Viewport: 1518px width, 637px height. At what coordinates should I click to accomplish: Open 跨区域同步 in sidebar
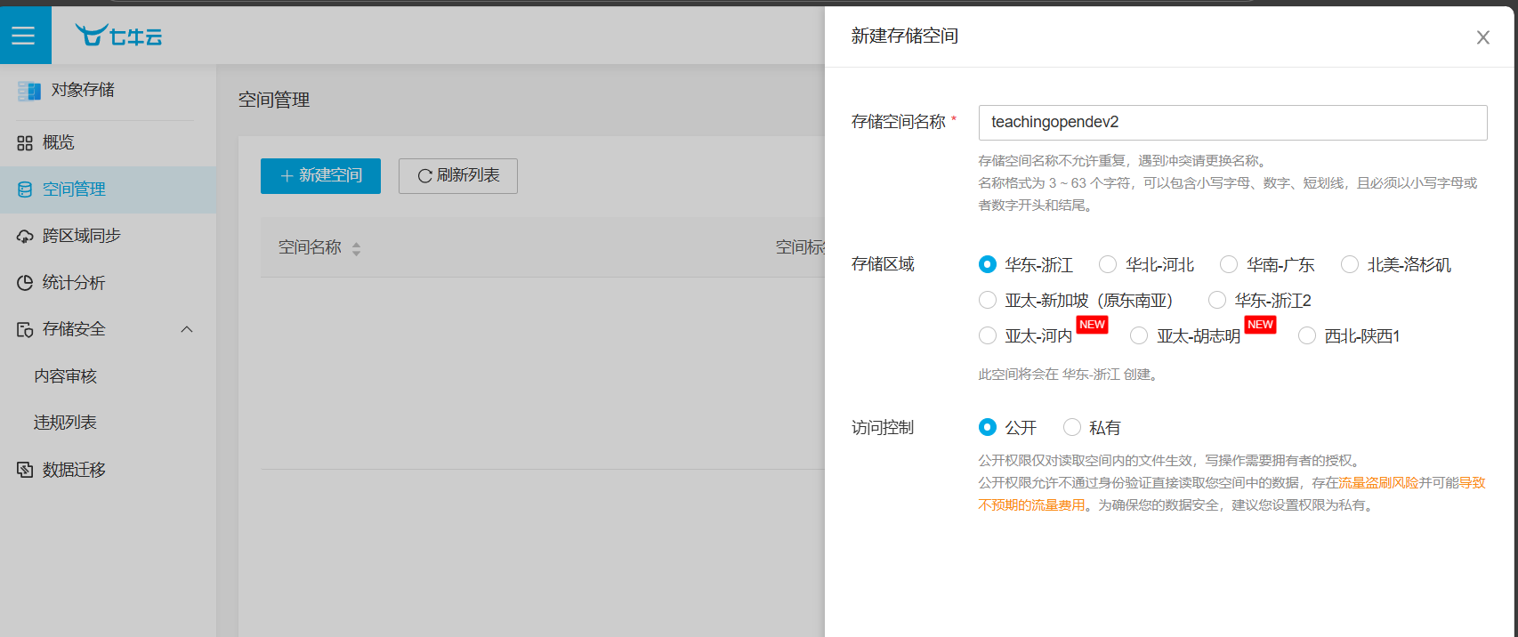tap(81, 236)
